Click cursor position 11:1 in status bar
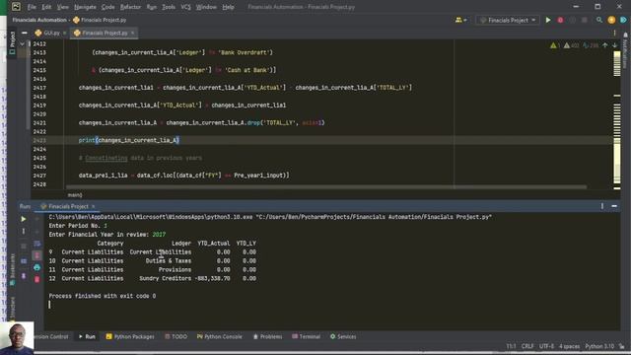 511,346
